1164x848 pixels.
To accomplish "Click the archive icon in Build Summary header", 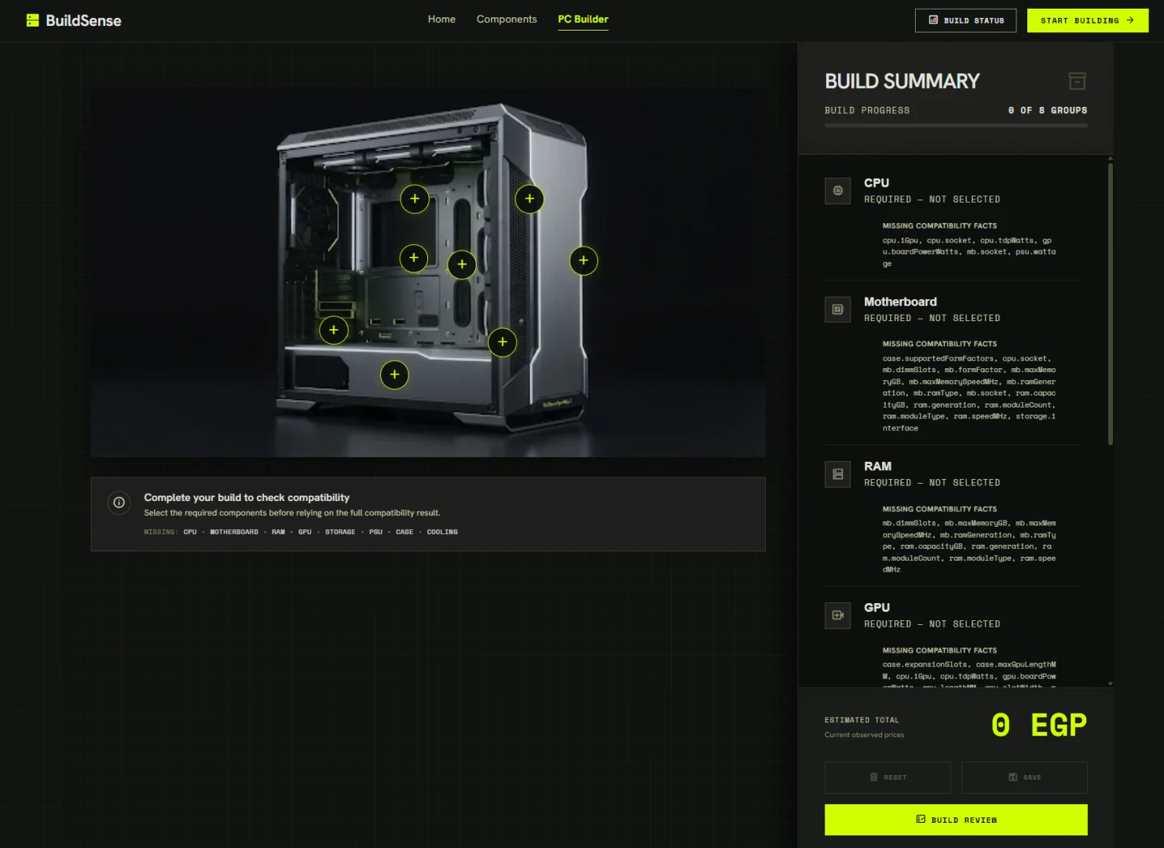I will click(1077, 81).
